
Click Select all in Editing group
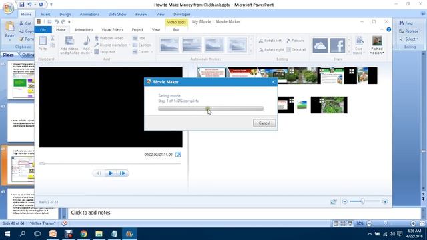coord(296,49)
